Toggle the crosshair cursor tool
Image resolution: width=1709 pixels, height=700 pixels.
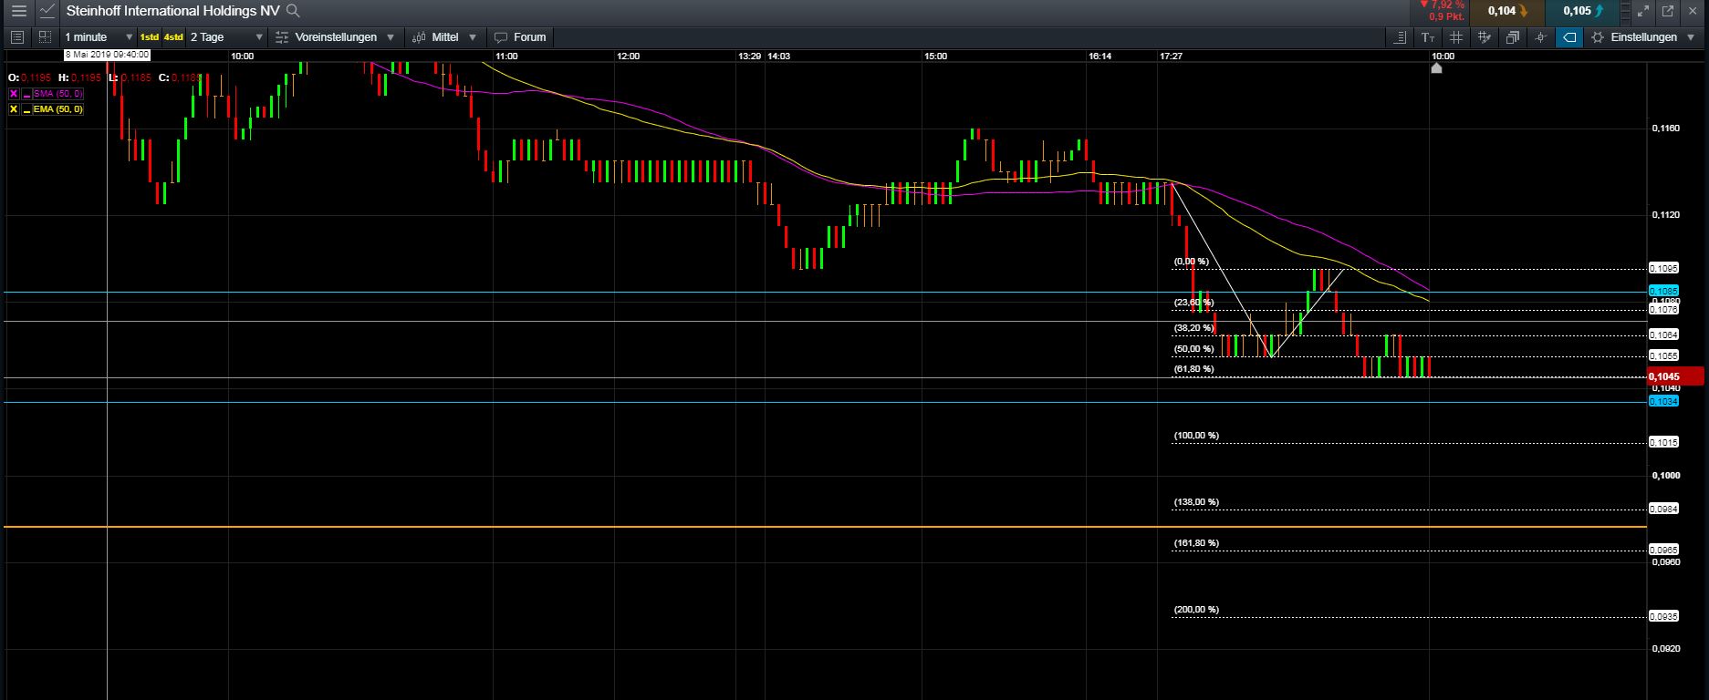click(1541, 37)
